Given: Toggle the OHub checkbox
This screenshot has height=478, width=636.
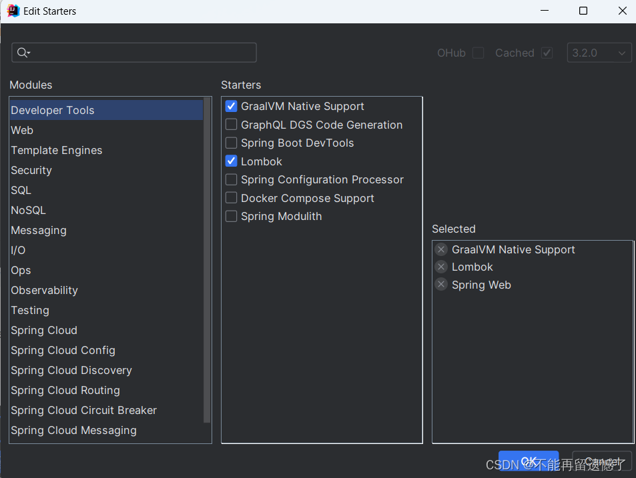Looking at the screenshot, I should coord(479,53).
